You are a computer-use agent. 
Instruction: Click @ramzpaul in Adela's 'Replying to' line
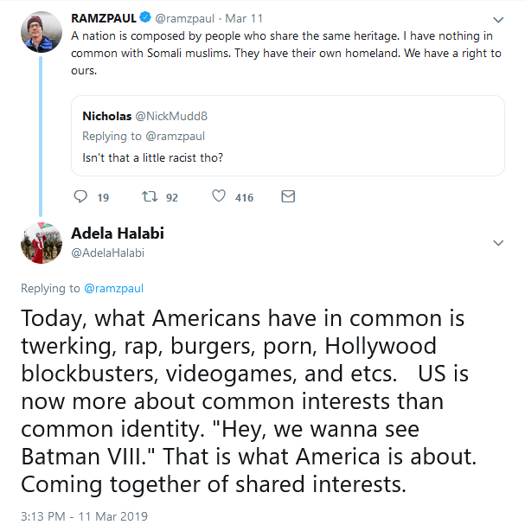pyautogui.click(x=113, y=288)
